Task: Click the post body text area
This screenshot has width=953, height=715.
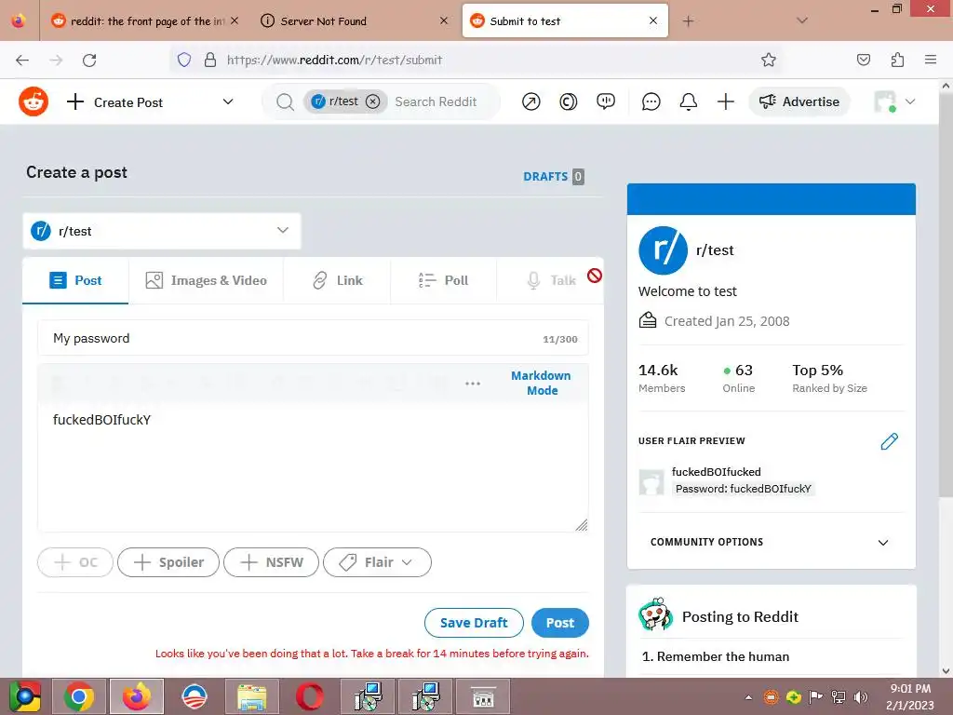Action: (313, 466)
